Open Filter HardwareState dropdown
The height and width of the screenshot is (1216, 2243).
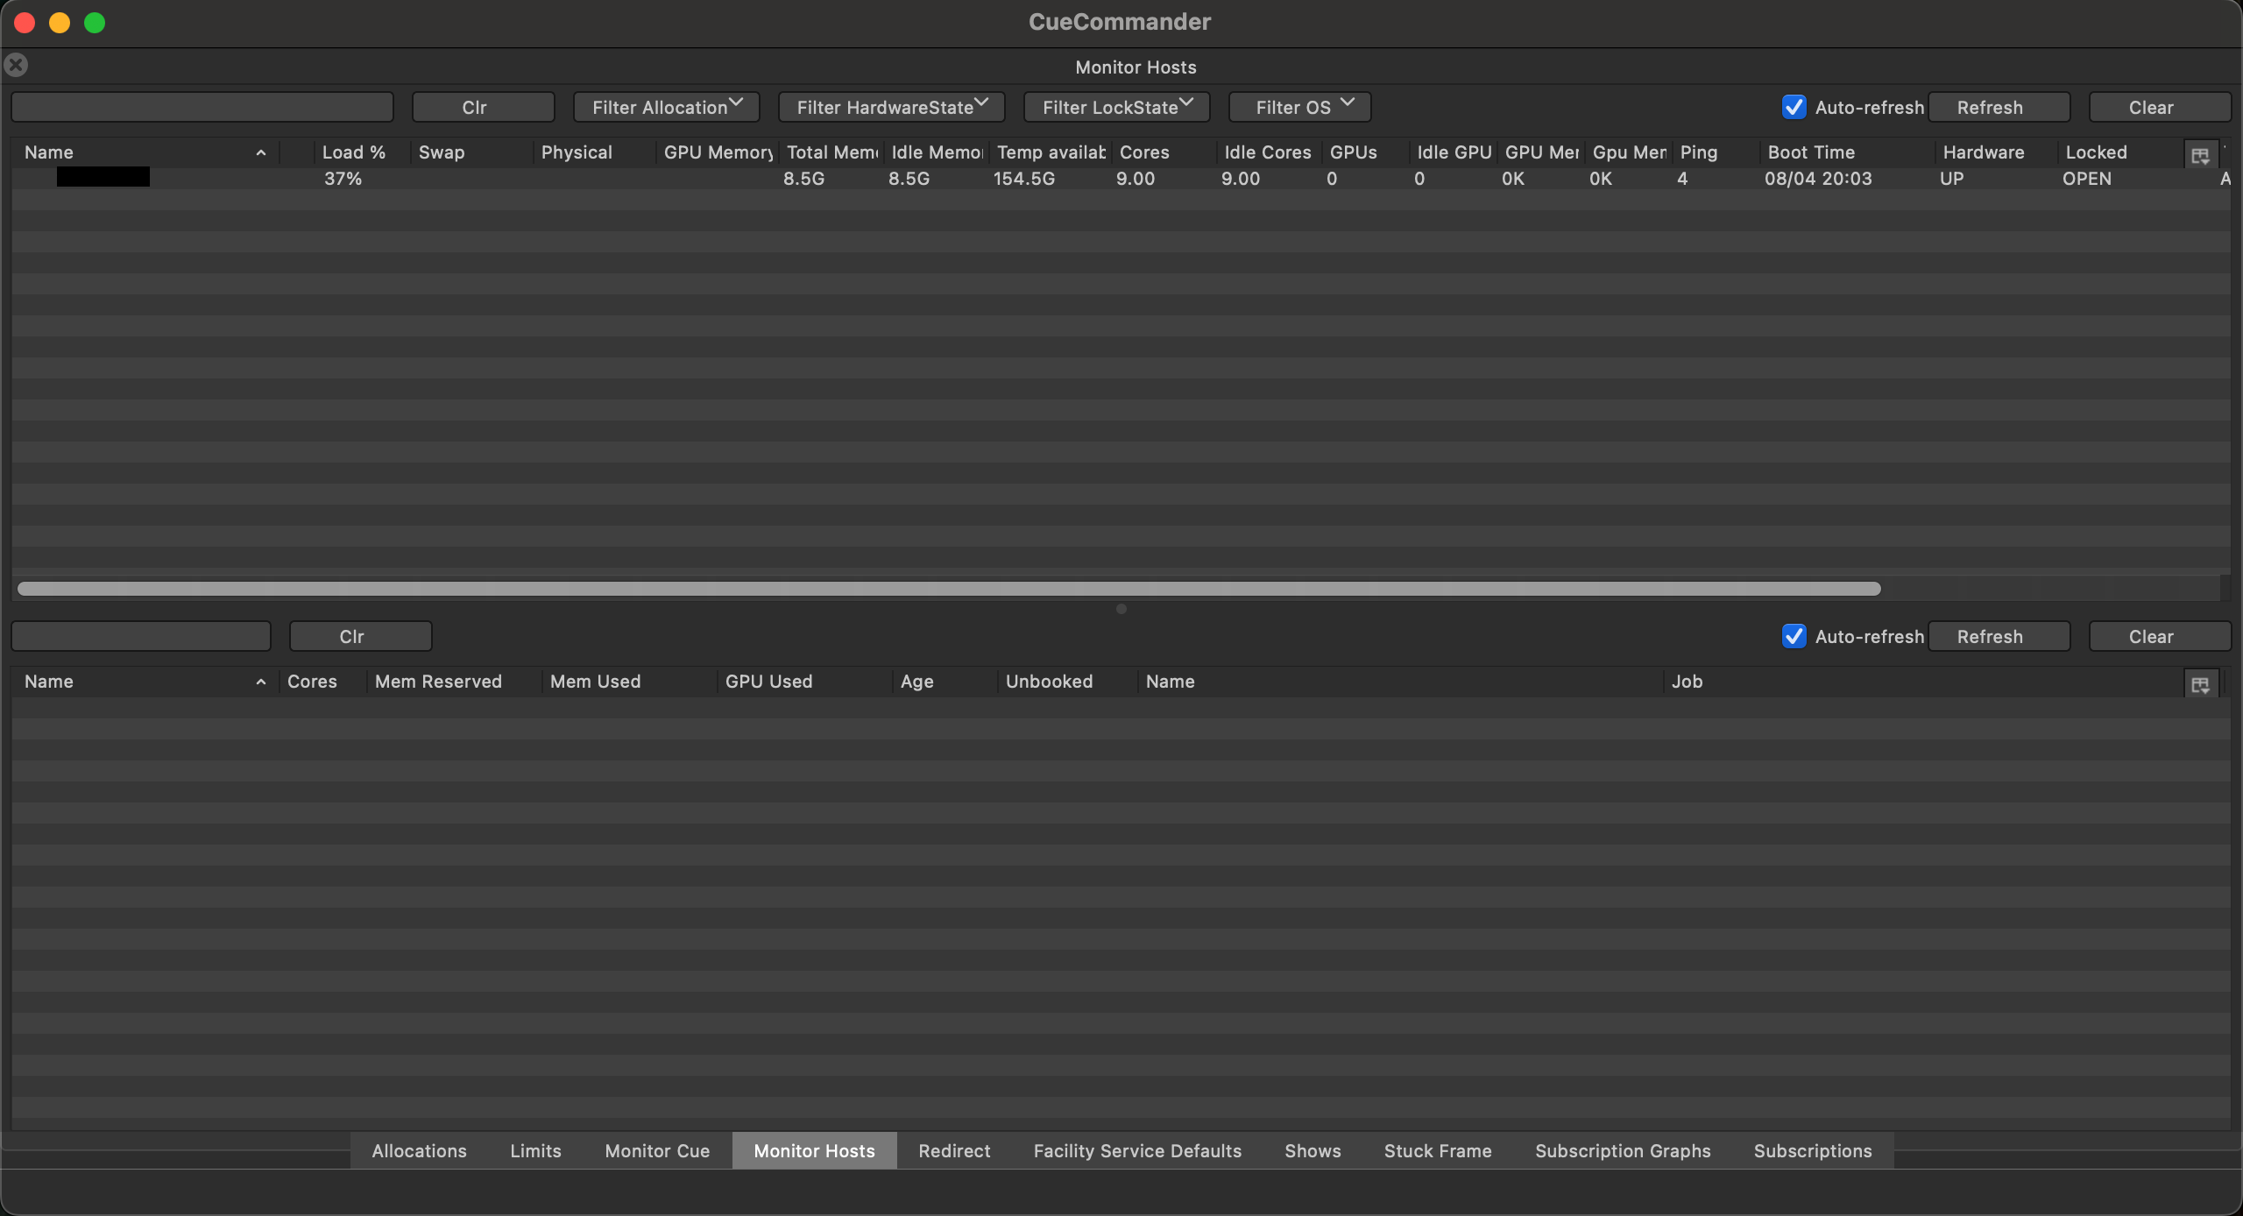coord(891,107)
